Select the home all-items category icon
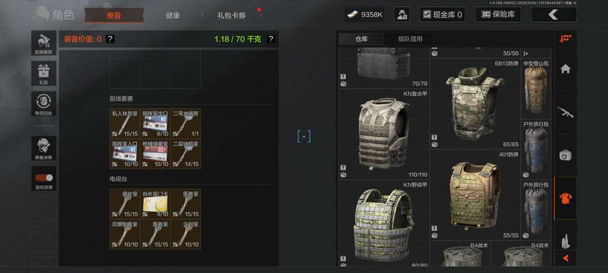This screenshot has height=273, width=608. (x=565, y=69)
